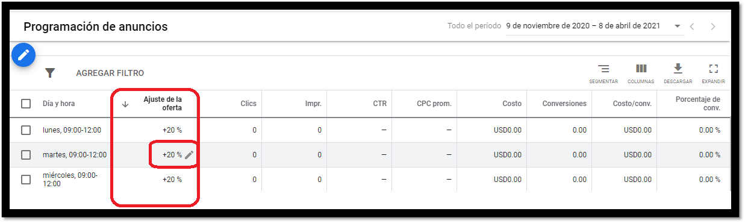Check the miércoles, 09:00-12:00 row checkbox

[26, 180]
